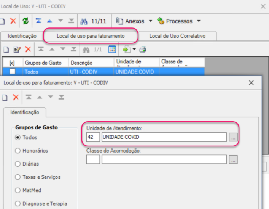This screenshot has width=269, height=209.
Task: Click the edit record pencil icon
Action: point(17,50)
